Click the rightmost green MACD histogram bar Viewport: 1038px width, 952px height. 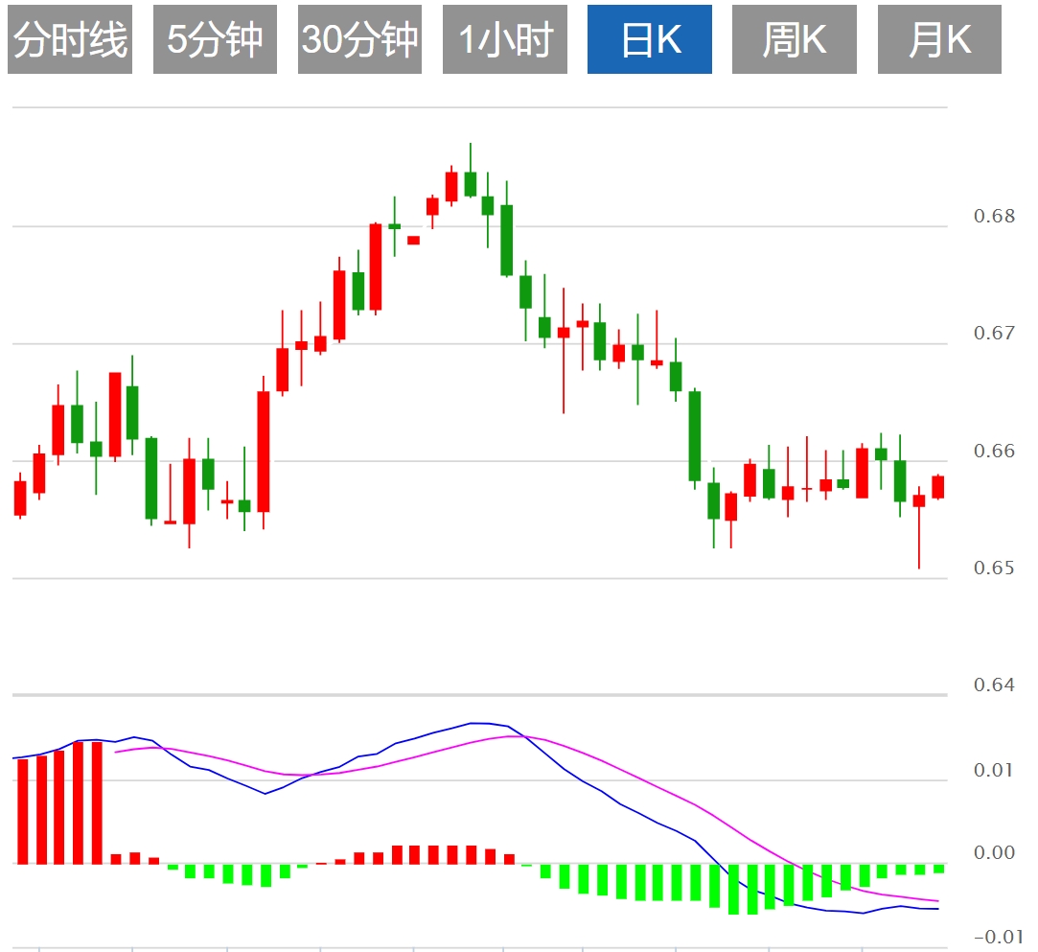[x=938, y=869]
